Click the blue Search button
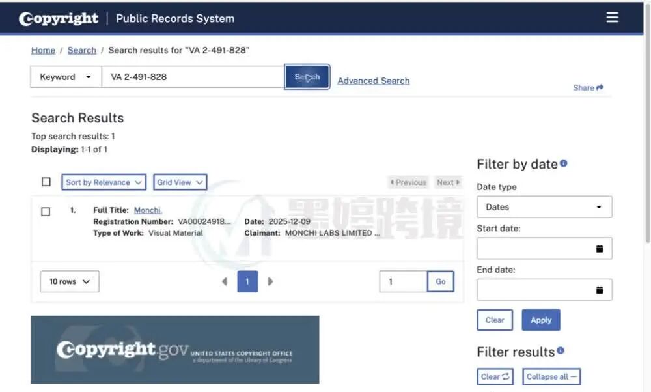 [307, 77]
